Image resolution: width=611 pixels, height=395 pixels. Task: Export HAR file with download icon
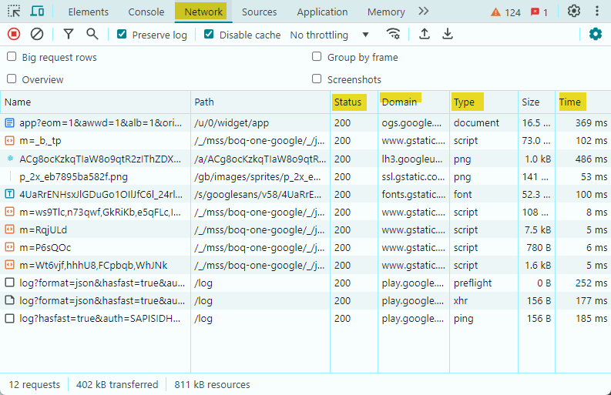(448, 34)
